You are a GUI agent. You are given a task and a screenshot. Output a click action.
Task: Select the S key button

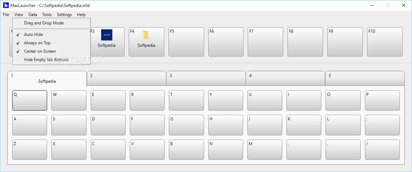point(69,125)
